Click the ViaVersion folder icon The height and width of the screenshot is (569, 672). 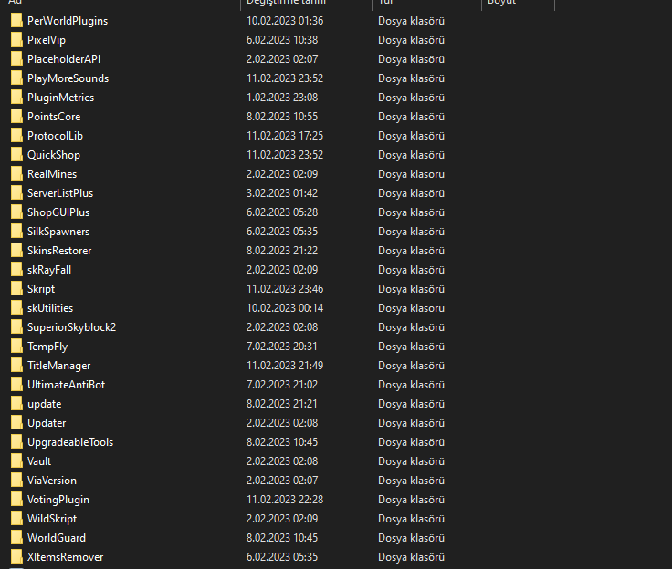pos(16,481)
